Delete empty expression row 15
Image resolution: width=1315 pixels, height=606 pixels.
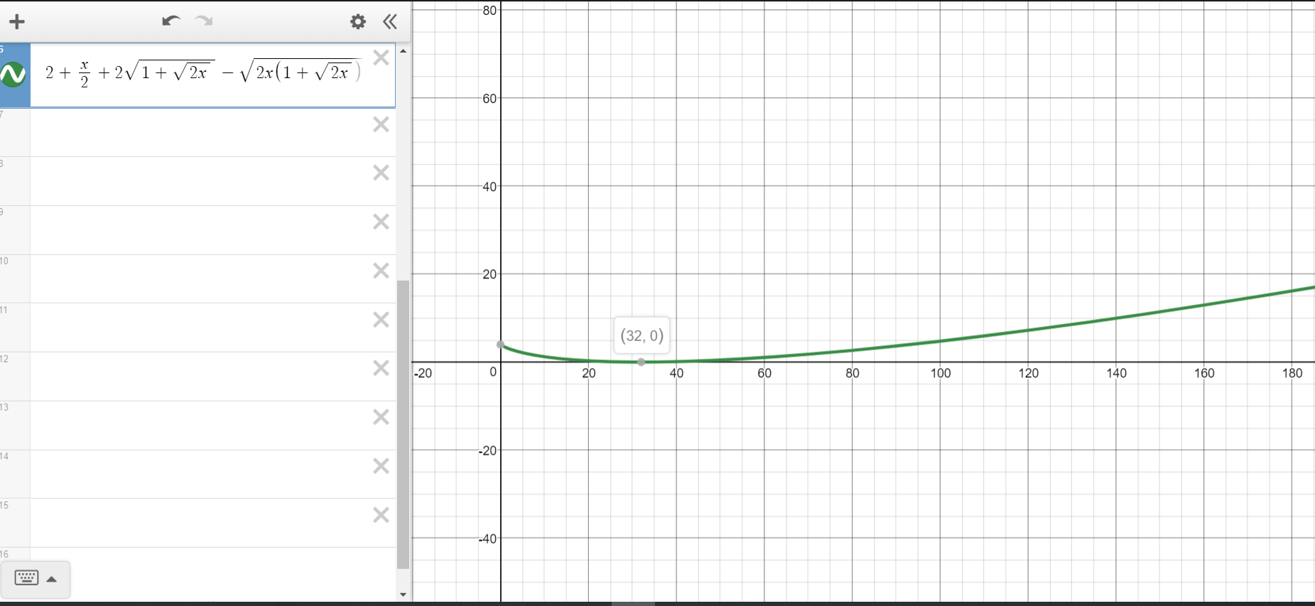coord(381,515)
